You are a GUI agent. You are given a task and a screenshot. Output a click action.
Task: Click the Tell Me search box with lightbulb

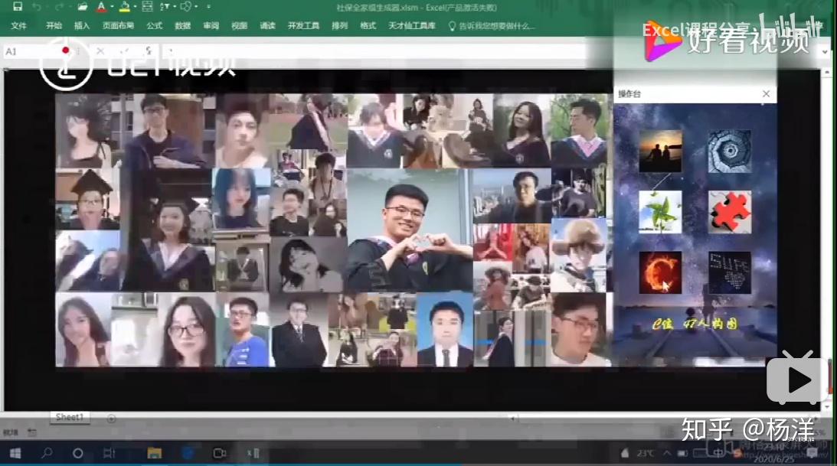pos(491,25)
